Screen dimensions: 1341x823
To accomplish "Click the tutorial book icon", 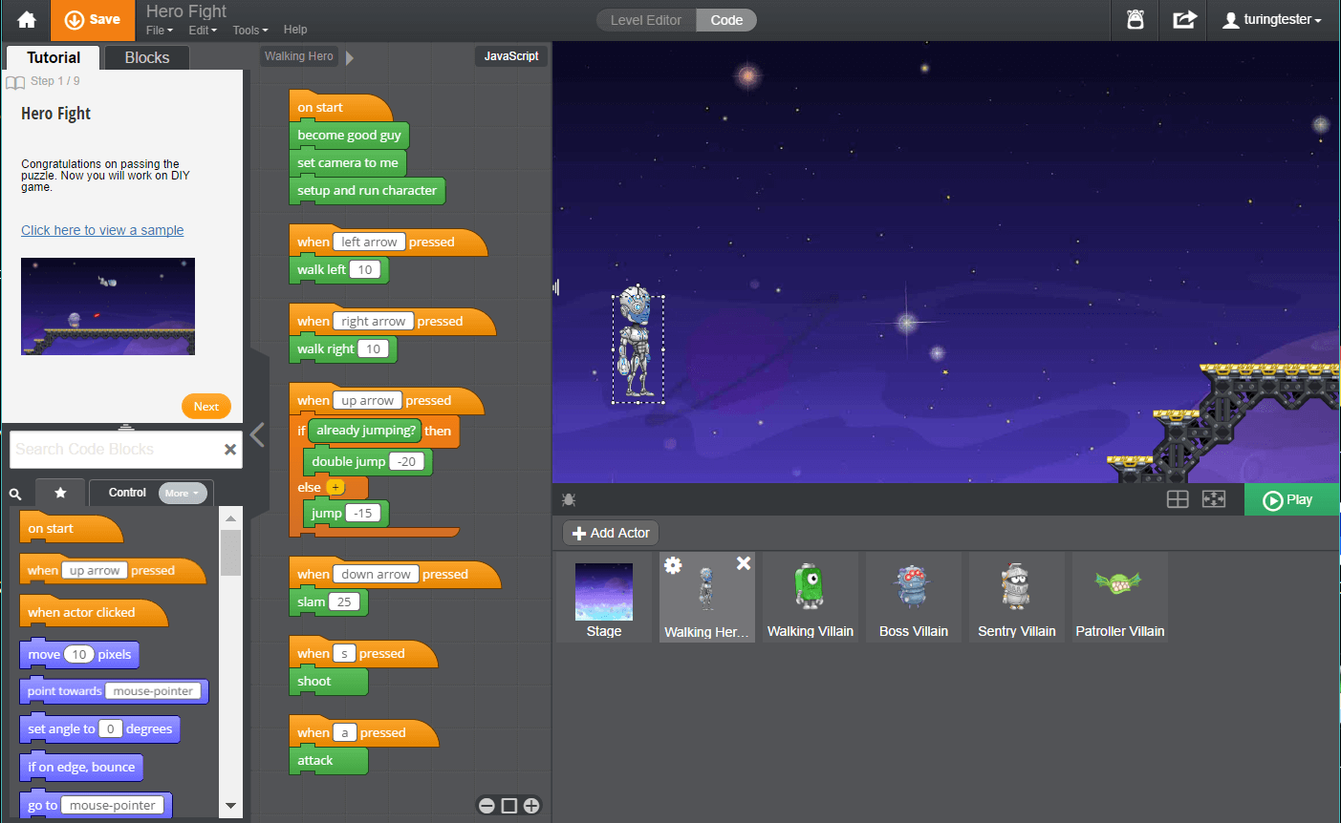I will [15, 83].
